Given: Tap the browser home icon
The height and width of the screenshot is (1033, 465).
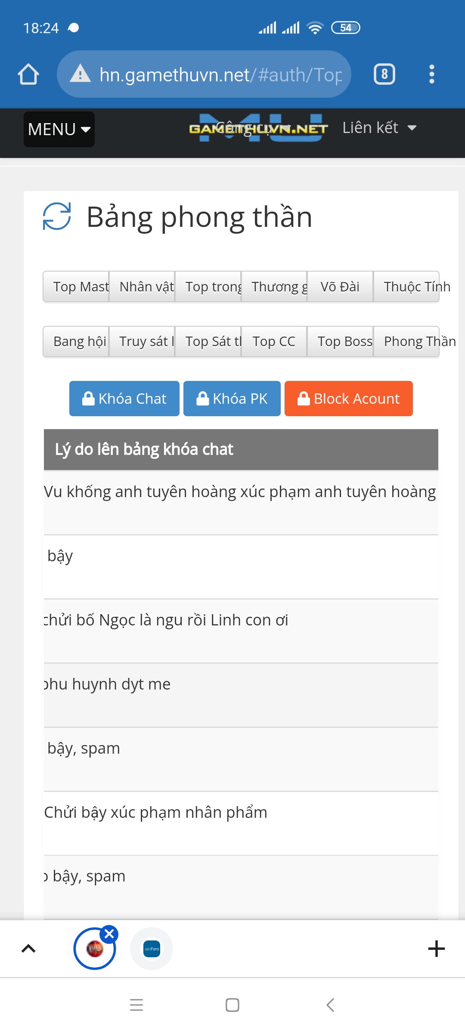Looking at the screenshot, I should click(28, 74).
